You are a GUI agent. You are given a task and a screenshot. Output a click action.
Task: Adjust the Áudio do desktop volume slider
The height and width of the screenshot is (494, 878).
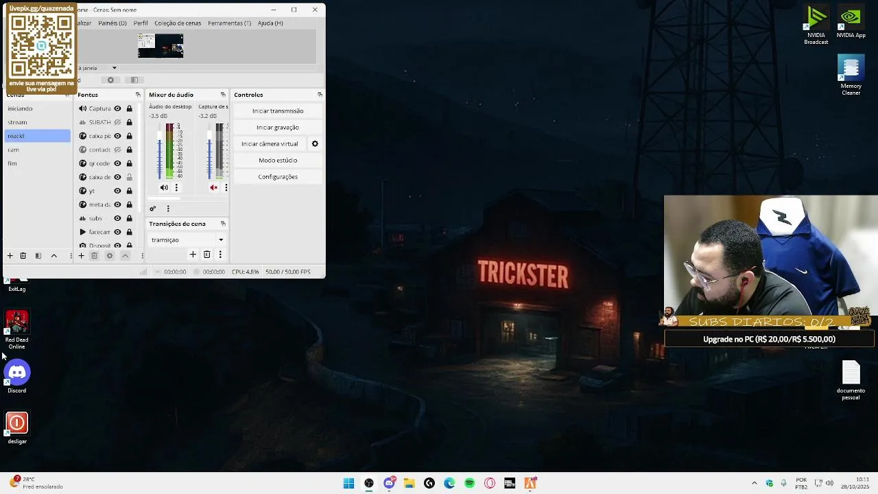[x=160, y=152]
